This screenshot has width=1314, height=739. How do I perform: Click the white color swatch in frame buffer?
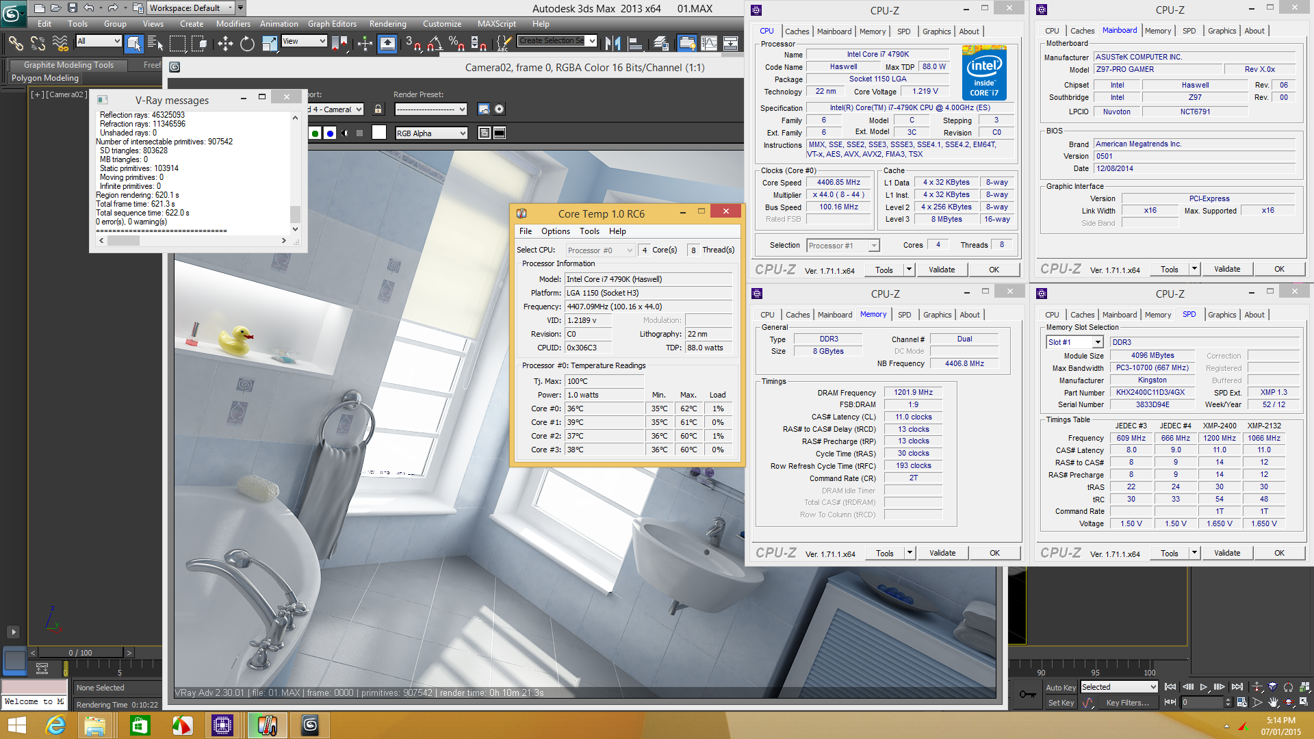click(x=379, y=133)
